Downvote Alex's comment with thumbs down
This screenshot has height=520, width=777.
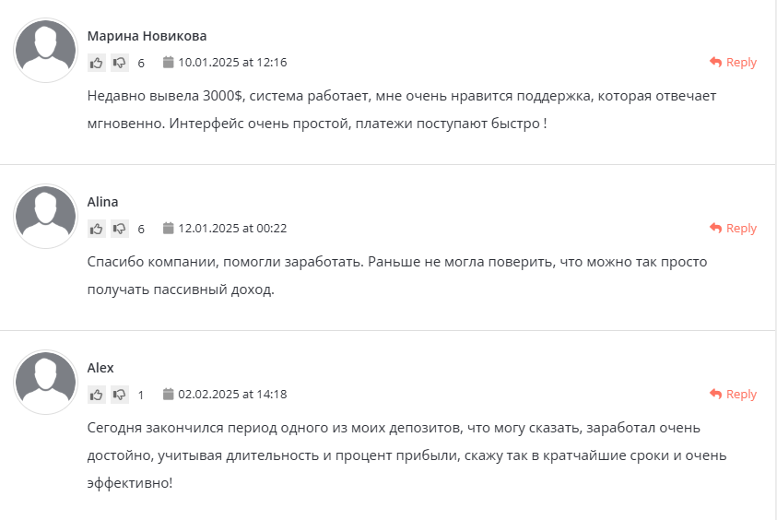[120, 395]
